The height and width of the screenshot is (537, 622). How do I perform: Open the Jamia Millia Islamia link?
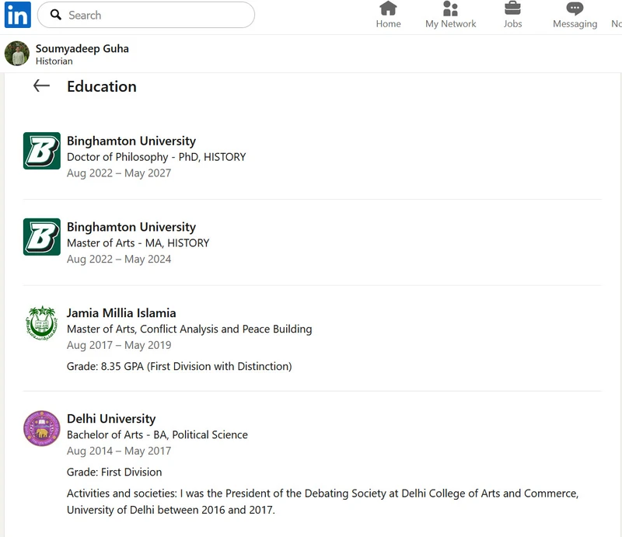[121, 313]
